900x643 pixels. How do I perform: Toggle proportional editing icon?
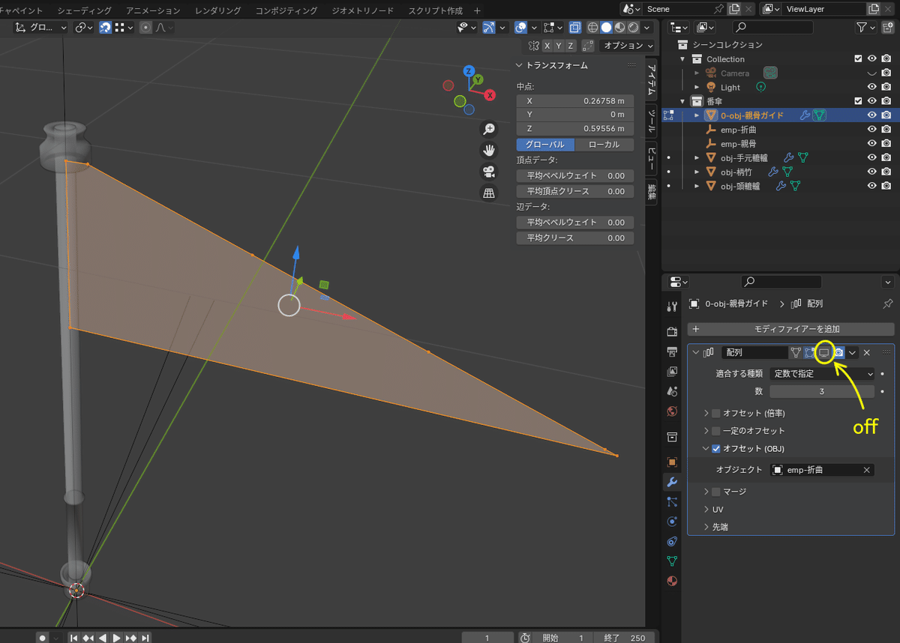coord(146,27)
